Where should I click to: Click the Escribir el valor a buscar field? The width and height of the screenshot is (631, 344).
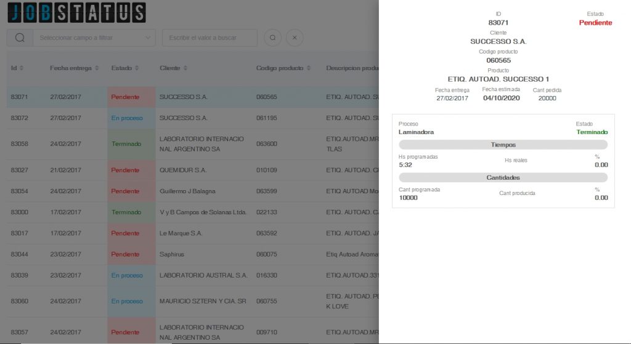(210, 38)
